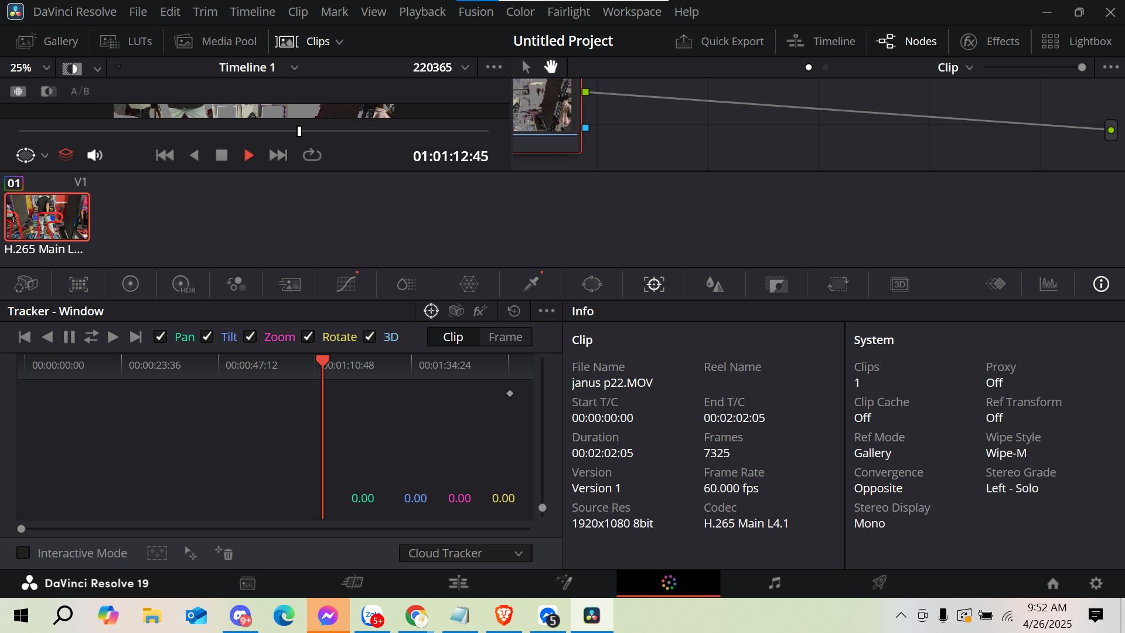The image size is (1125, 633).
Task: Enable Interactive Mode checkbox
Action: 23,553
